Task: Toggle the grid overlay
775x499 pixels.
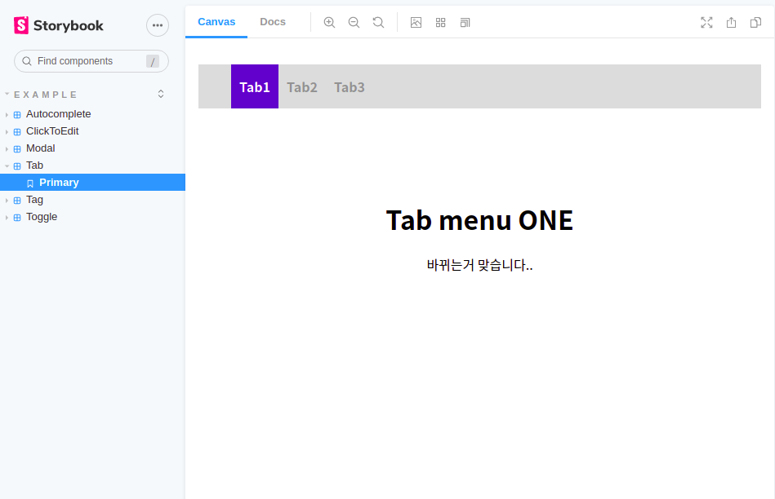Action: click(440, 22)
